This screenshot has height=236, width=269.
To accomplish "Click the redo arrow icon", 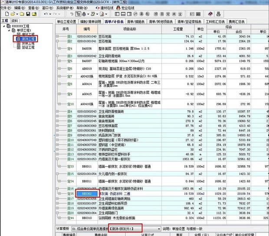I will coord(55,14).
